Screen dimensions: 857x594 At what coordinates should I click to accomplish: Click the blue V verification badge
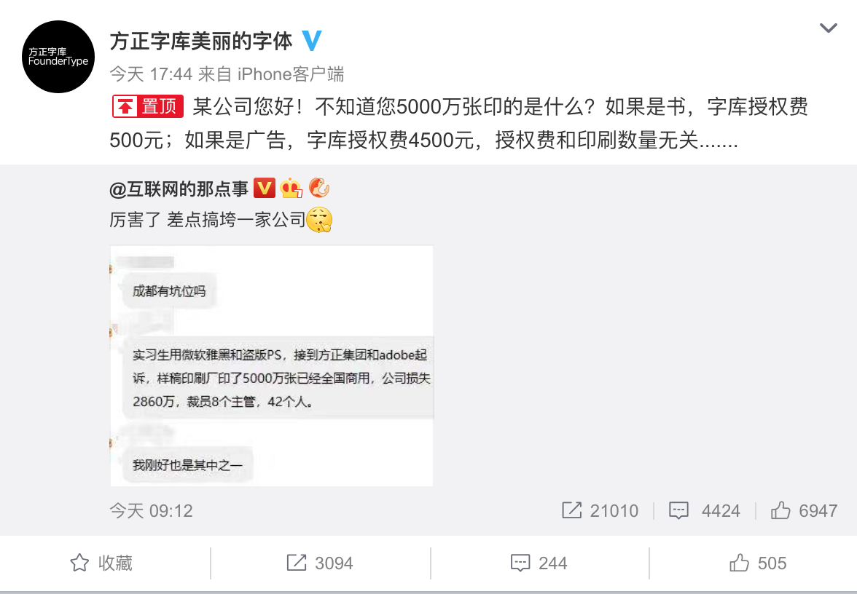pyautogui.click(x=312, y=41)
